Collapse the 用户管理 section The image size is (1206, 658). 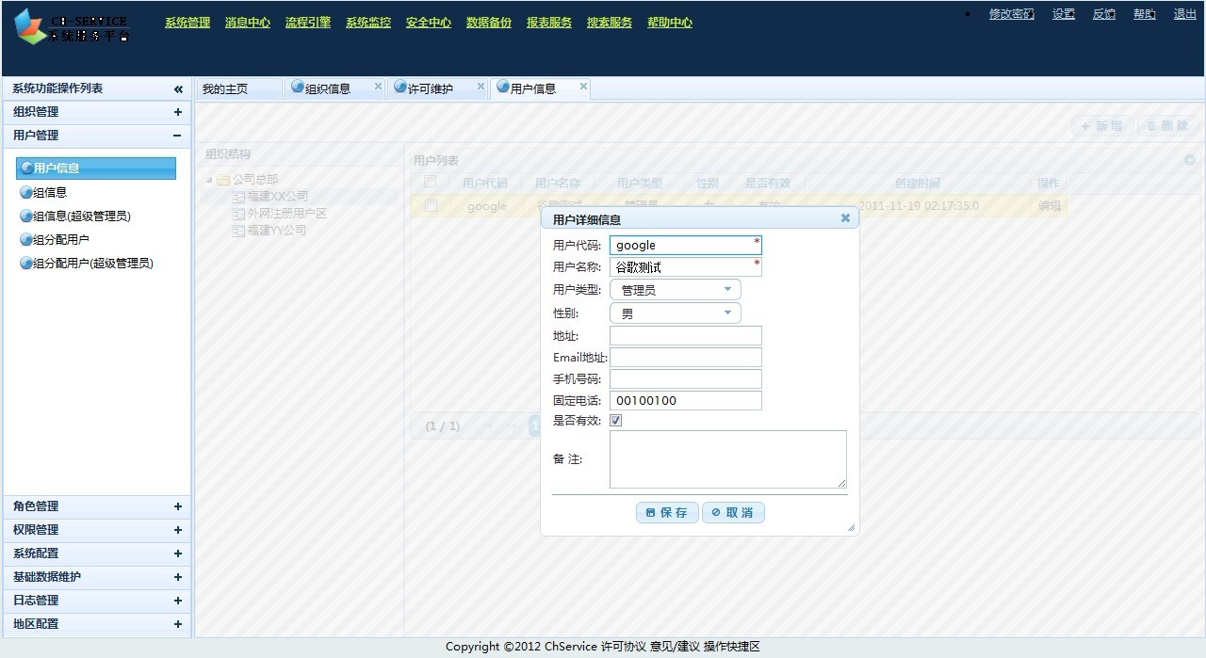177,136
